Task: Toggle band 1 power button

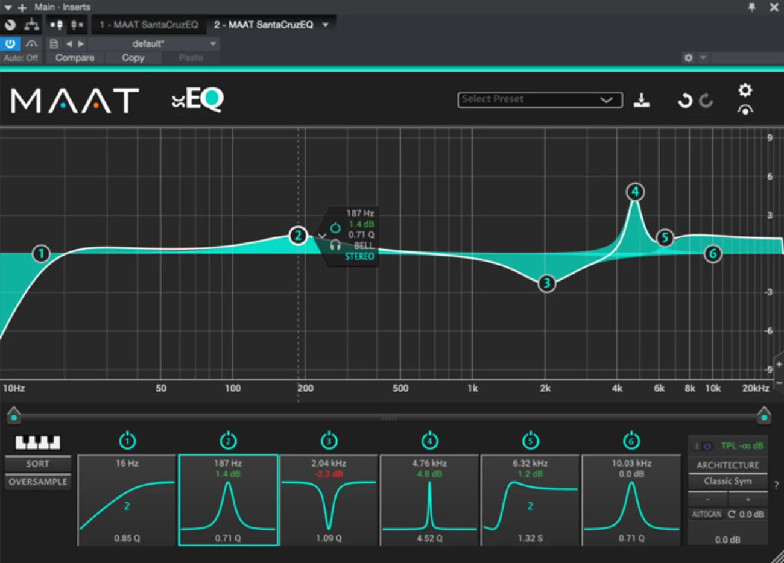Action: point(127,441)
